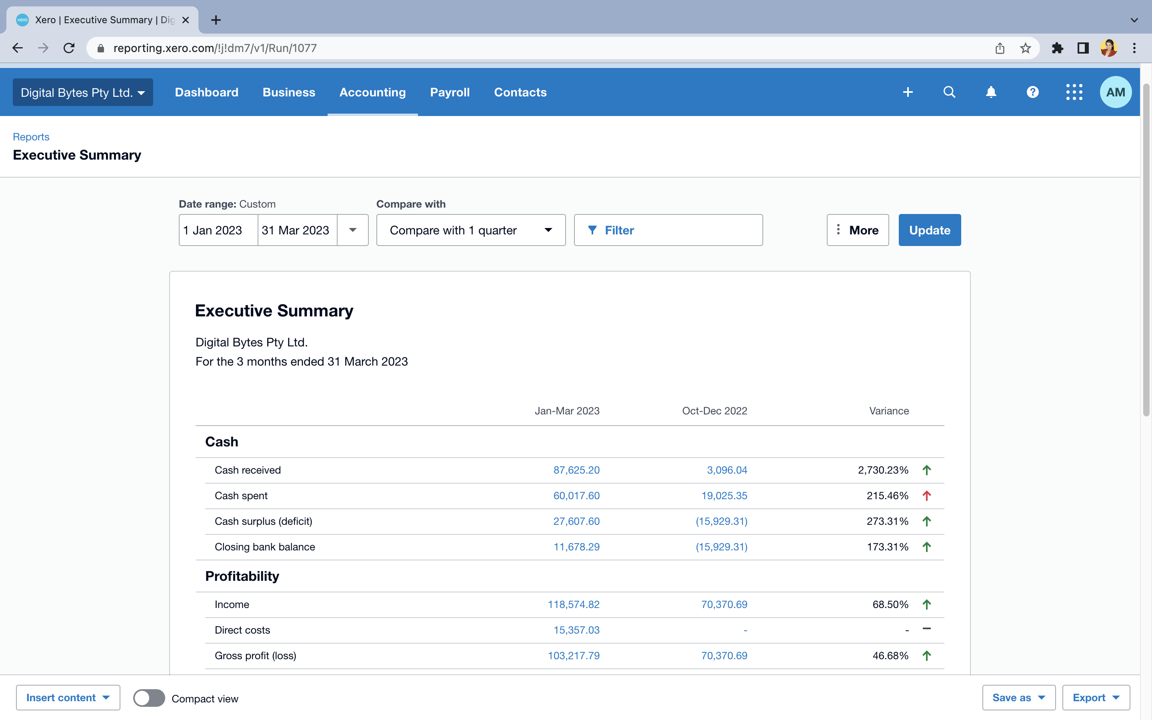Viewport: 1152px width, 720px height.
Task: Open browser extensions puzzle icon
Action: point(1057,48)
